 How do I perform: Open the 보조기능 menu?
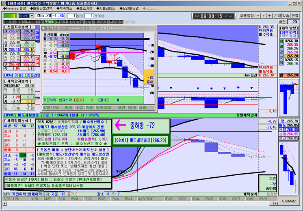pos(84,9)
